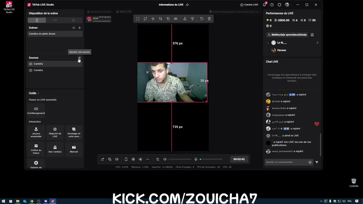Open the scenes list menu icon
Image resolution: width=363 pixels, height=204 pixels.
[73, 28]
